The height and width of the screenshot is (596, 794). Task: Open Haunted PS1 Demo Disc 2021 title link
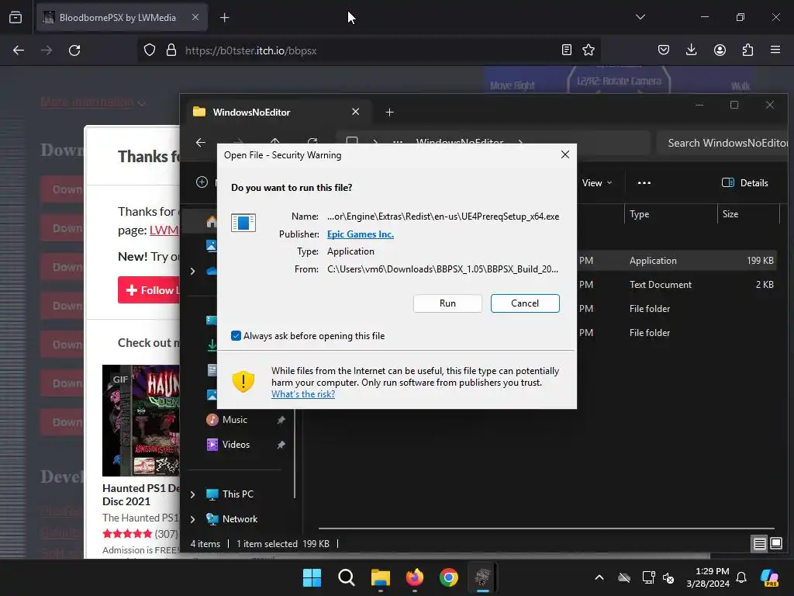click(x=141, y=494)
